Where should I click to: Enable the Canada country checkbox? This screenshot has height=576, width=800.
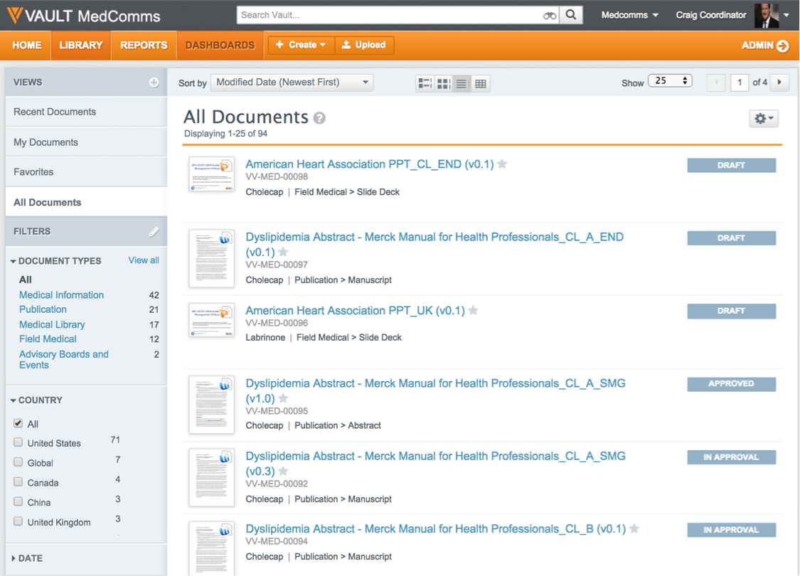tap(18, 482)
